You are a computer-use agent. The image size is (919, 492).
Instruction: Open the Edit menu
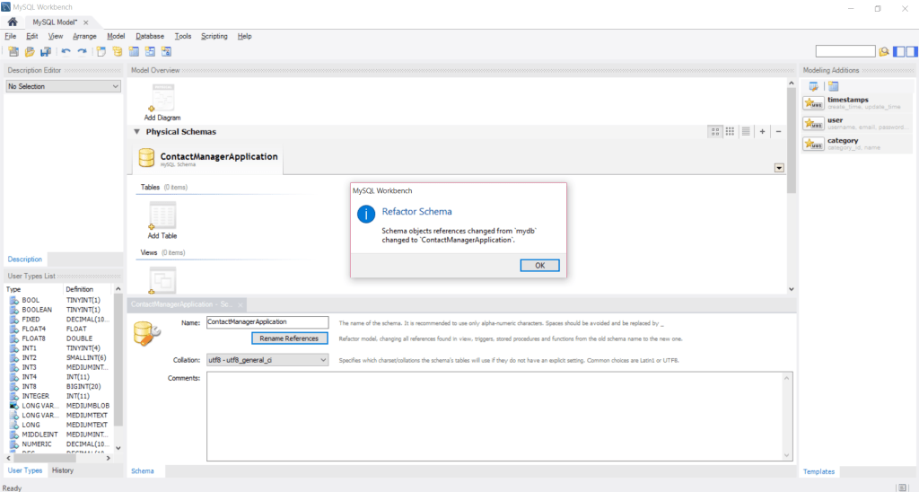tap(31, 36)
